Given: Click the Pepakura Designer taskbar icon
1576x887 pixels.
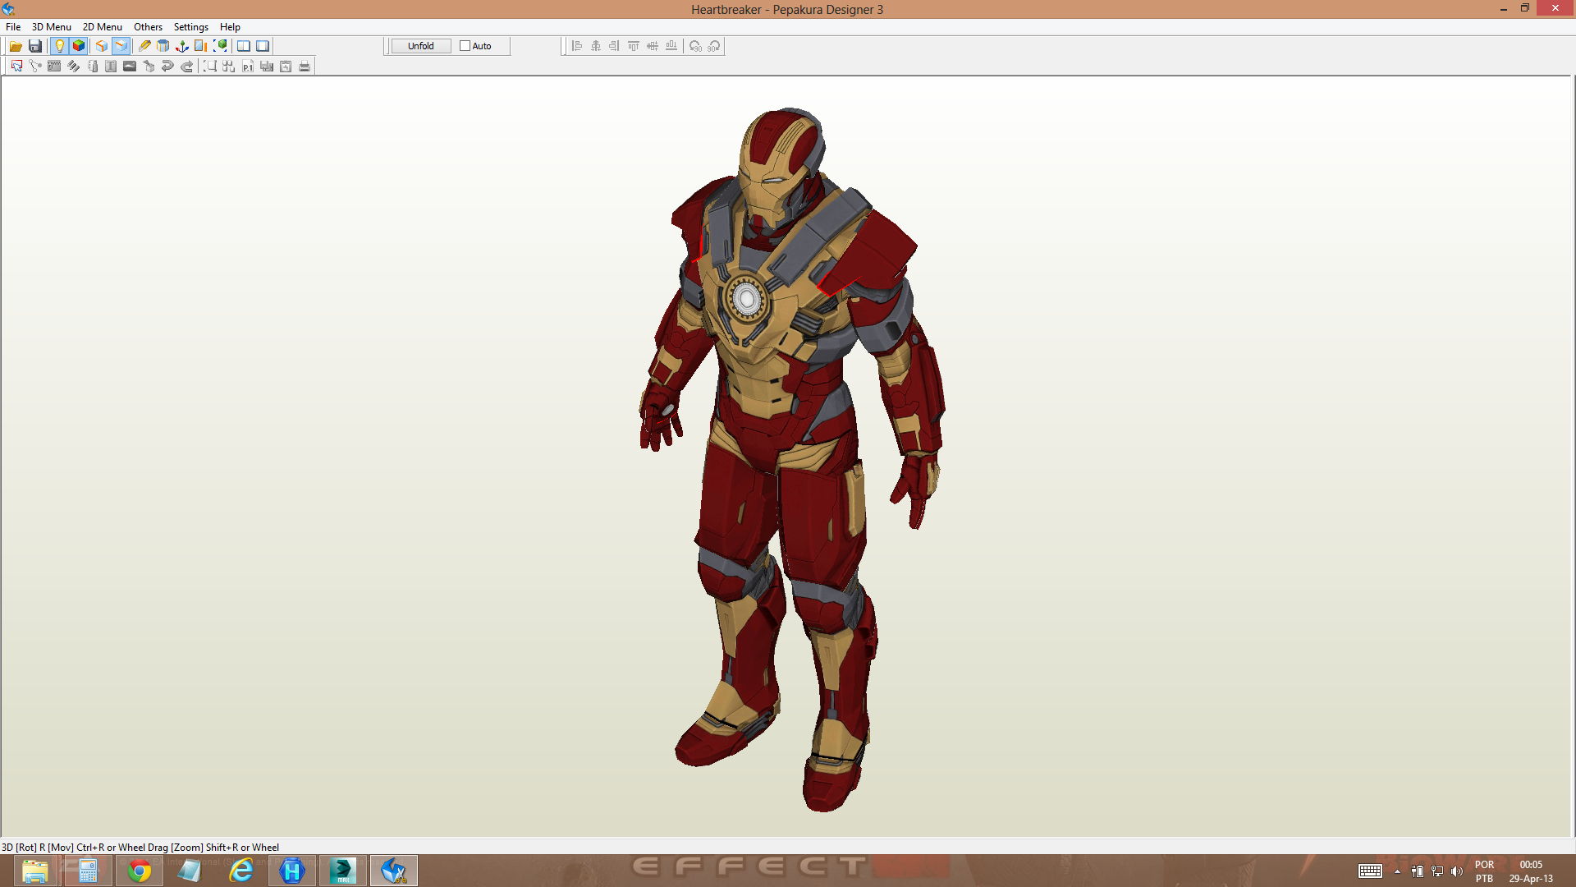Looking at the screenshot, I should [x=394, y=871].
